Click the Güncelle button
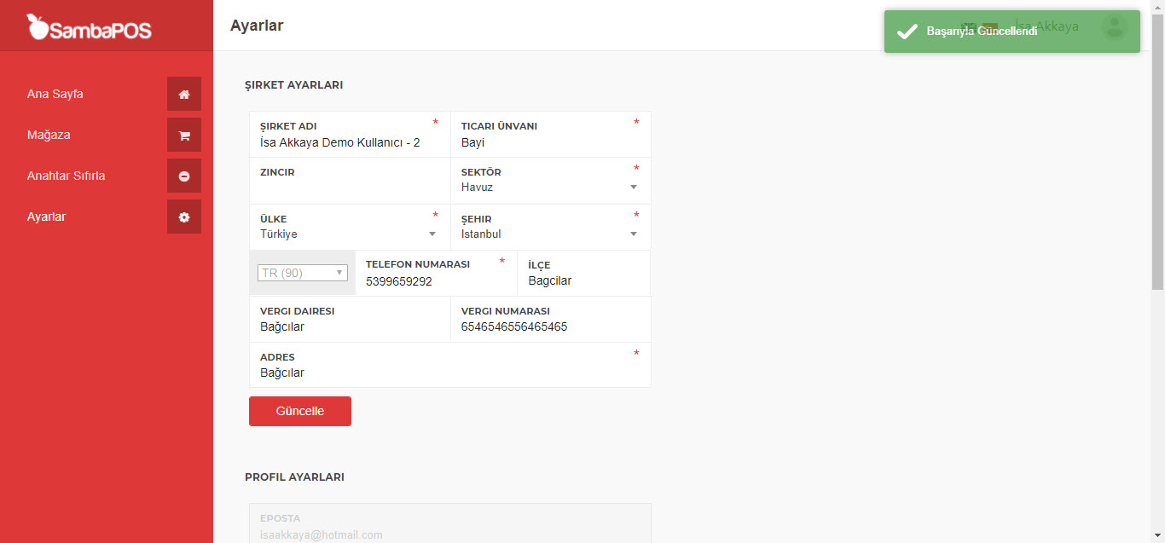Screen dimensions: 1165x543 click(300, 411)
